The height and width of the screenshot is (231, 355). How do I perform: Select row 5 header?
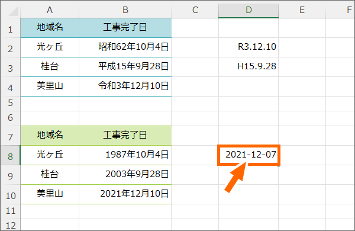(11, 104)
